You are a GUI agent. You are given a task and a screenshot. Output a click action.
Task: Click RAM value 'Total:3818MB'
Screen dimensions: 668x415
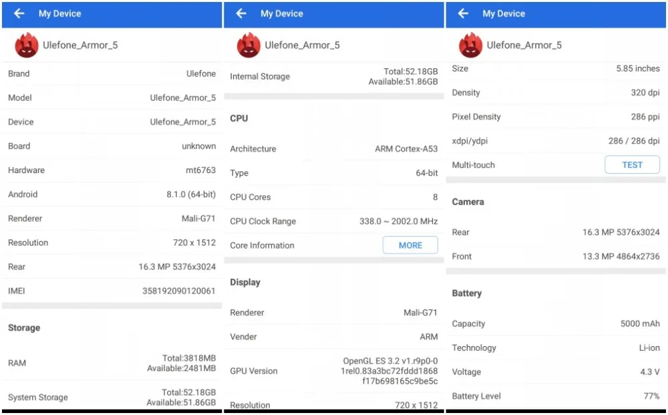click(x=189, y=358)
